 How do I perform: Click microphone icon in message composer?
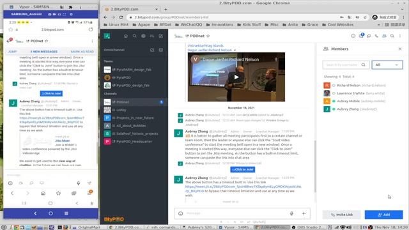pyautogui.click(x=291, y=213)
